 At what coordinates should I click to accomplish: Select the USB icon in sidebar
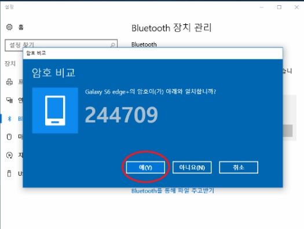click(9, 173)
